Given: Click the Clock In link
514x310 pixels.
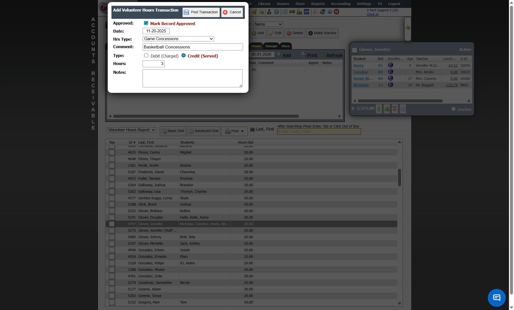Looking at the screenshot, I should [x=372, y=14].
